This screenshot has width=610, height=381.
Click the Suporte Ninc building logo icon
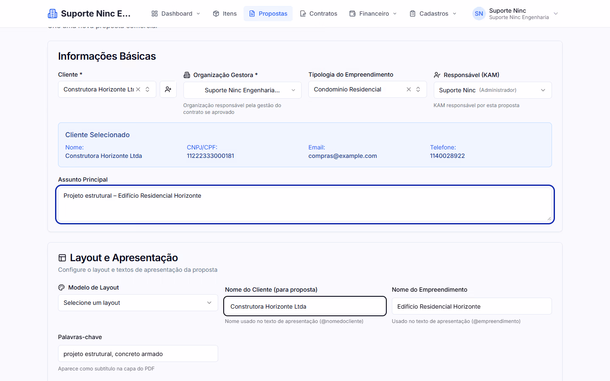click(53, 14)
